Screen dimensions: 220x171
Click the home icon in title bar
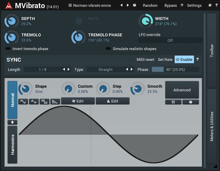point(210,5)
